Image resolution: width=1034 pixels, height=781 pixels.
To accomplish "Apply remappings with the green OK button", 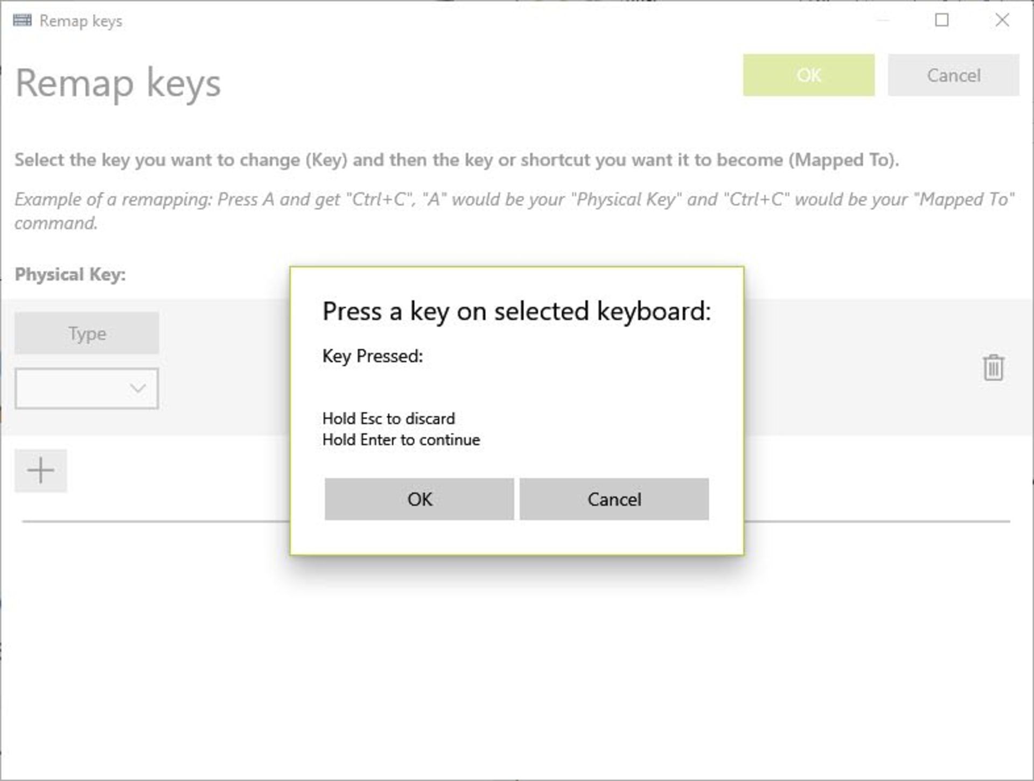I will coord(808,75).
